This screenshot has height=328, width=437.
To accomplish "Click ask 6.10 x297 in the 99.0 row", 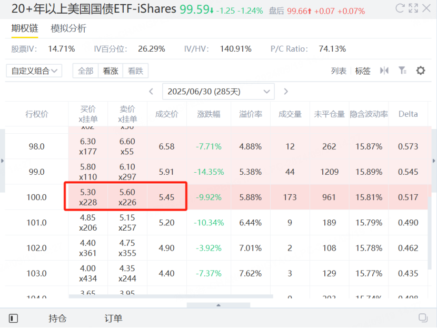I will [127, 172].
